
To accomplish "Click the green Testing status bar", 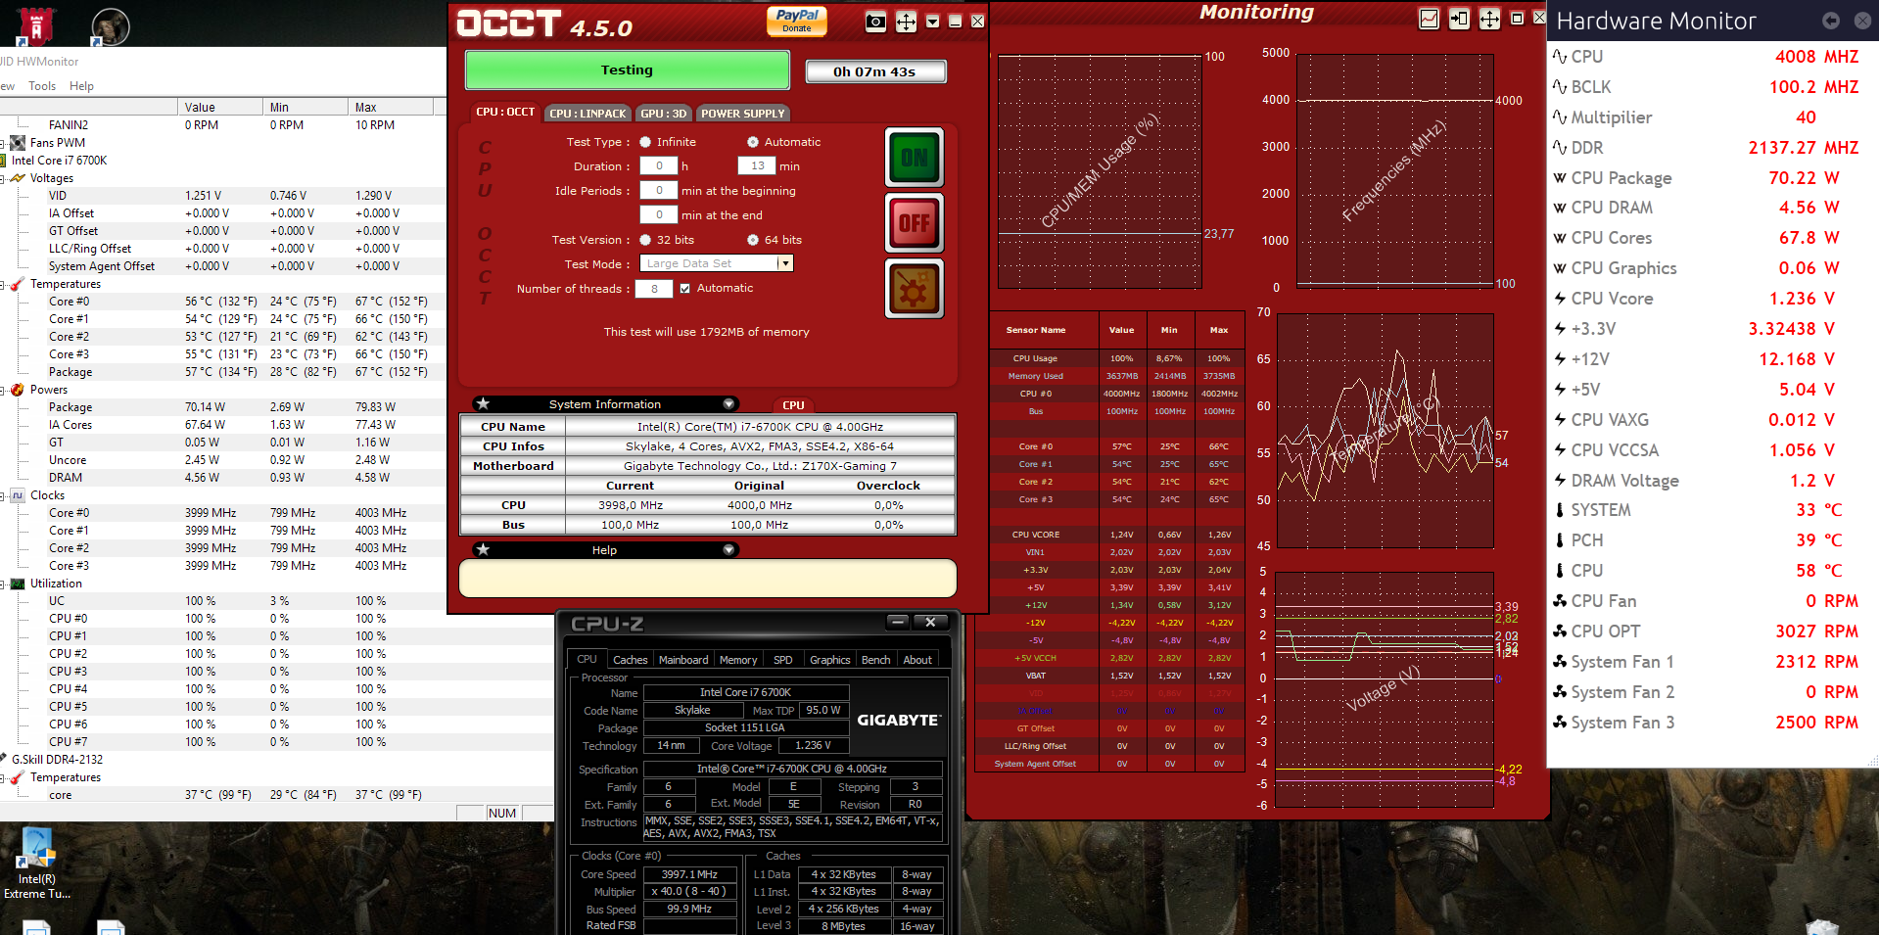I will (627, 70).
